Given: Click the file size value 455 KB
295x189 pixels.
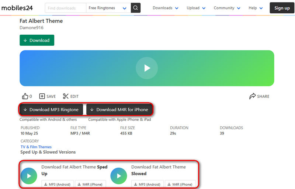Looking at the screenshot, I should point(126,133).
